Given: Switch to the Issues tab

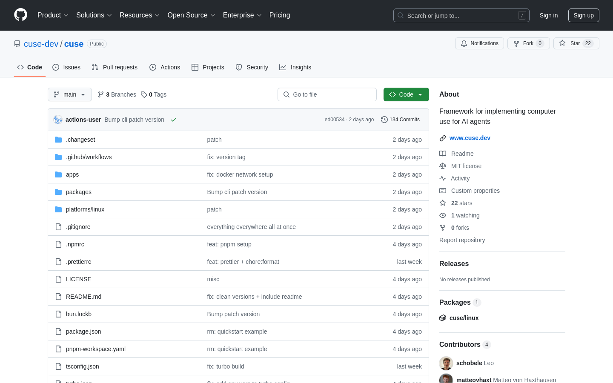Looking at the screenshot, I should click(66, 67).
